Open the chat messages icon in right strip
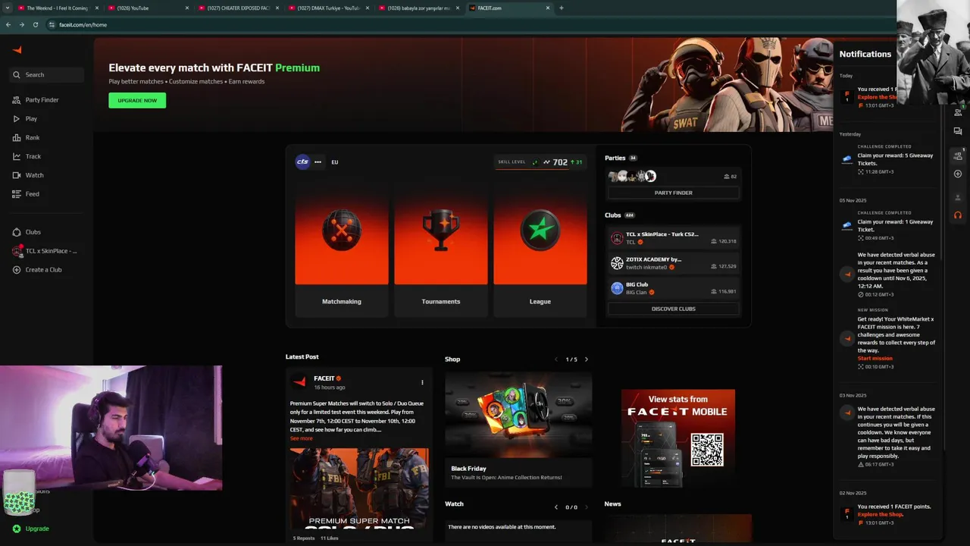 click(x=958, y=131)
